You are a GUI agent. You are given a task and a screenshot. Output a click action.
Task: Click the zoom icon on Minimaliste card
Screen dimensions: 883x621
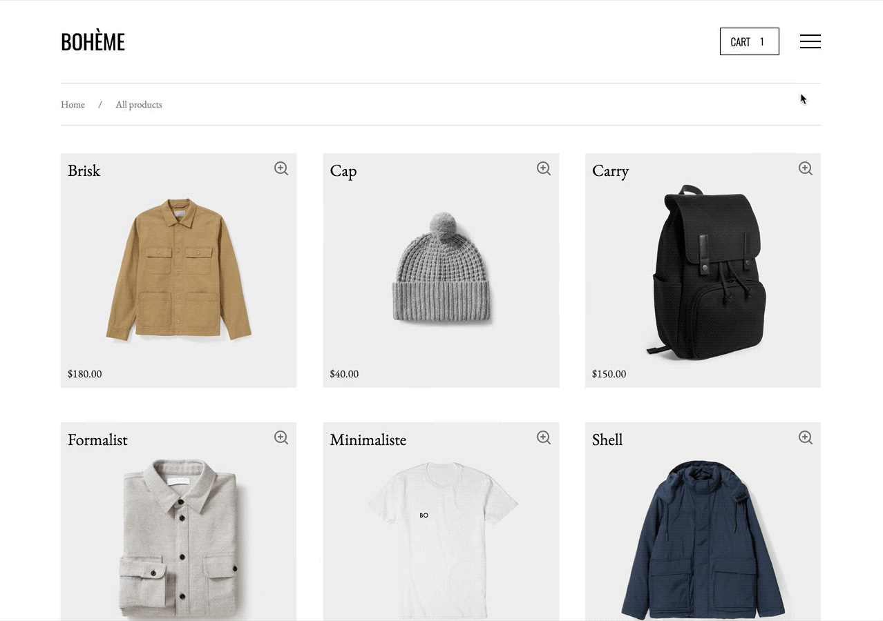click(544, 437)
